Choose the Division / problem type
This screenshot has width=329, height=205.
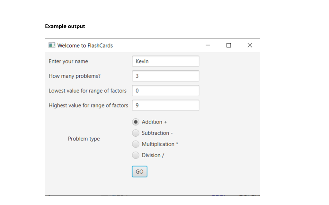tap(136, 155)
